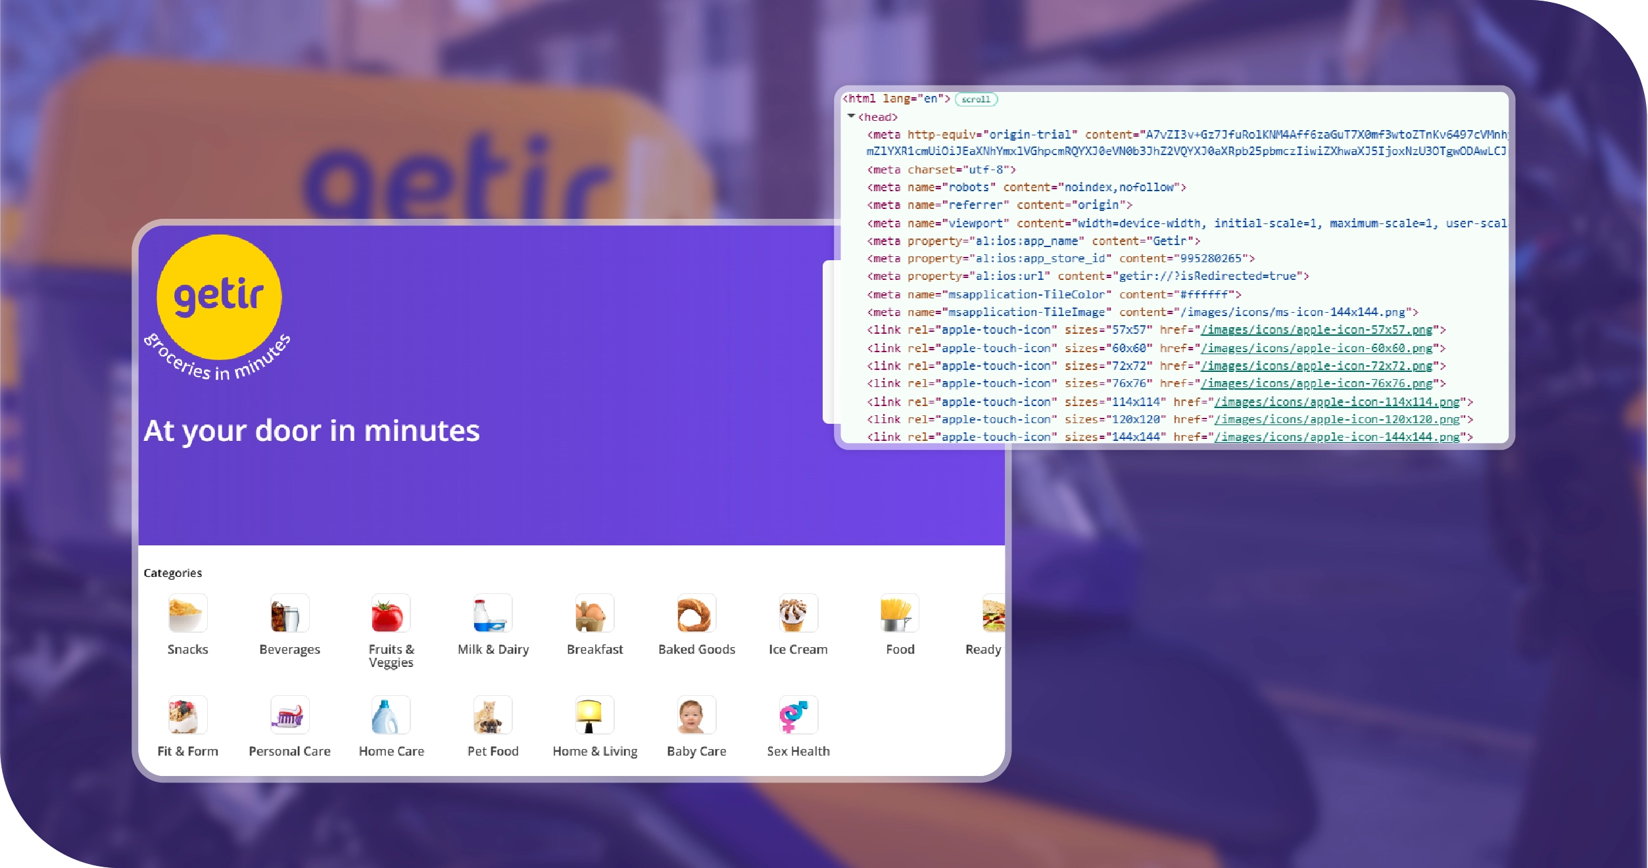1648x868 pixels.
Task: Click the Personal Care toothpaste icon
Action: [289, 716]
